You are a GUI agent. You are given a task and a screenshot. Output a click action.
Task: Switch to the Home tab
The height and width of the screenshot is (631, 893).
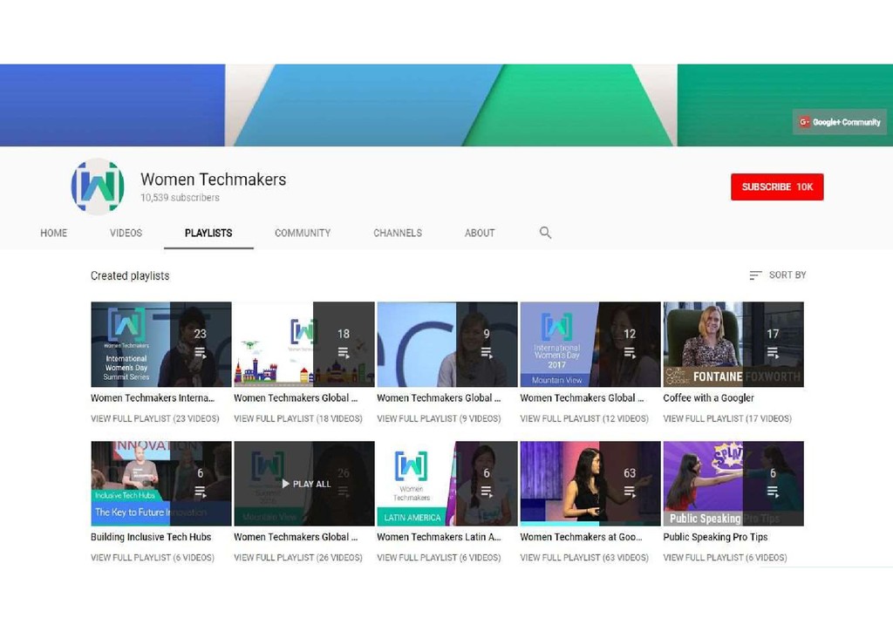53,233
